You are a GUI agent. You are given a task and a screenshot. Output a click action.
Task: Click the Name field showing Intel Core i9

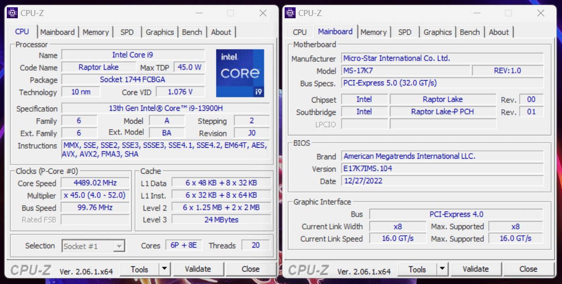pyautogui.click(x=133, y=55)
